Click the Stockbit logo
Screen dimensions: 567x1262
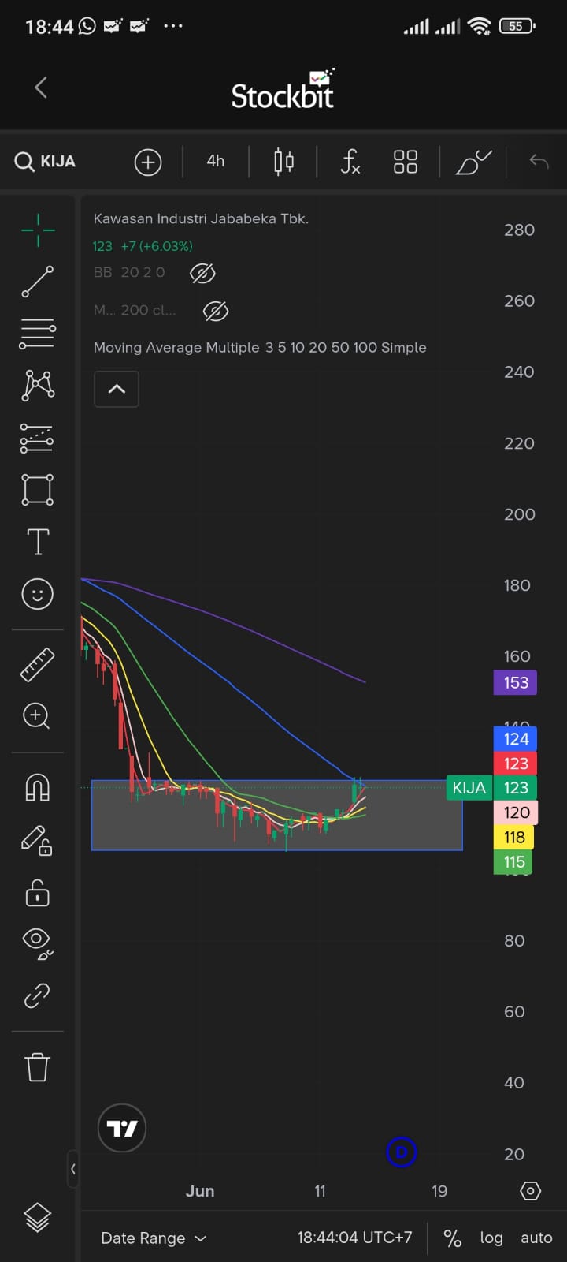click(283, 90)
